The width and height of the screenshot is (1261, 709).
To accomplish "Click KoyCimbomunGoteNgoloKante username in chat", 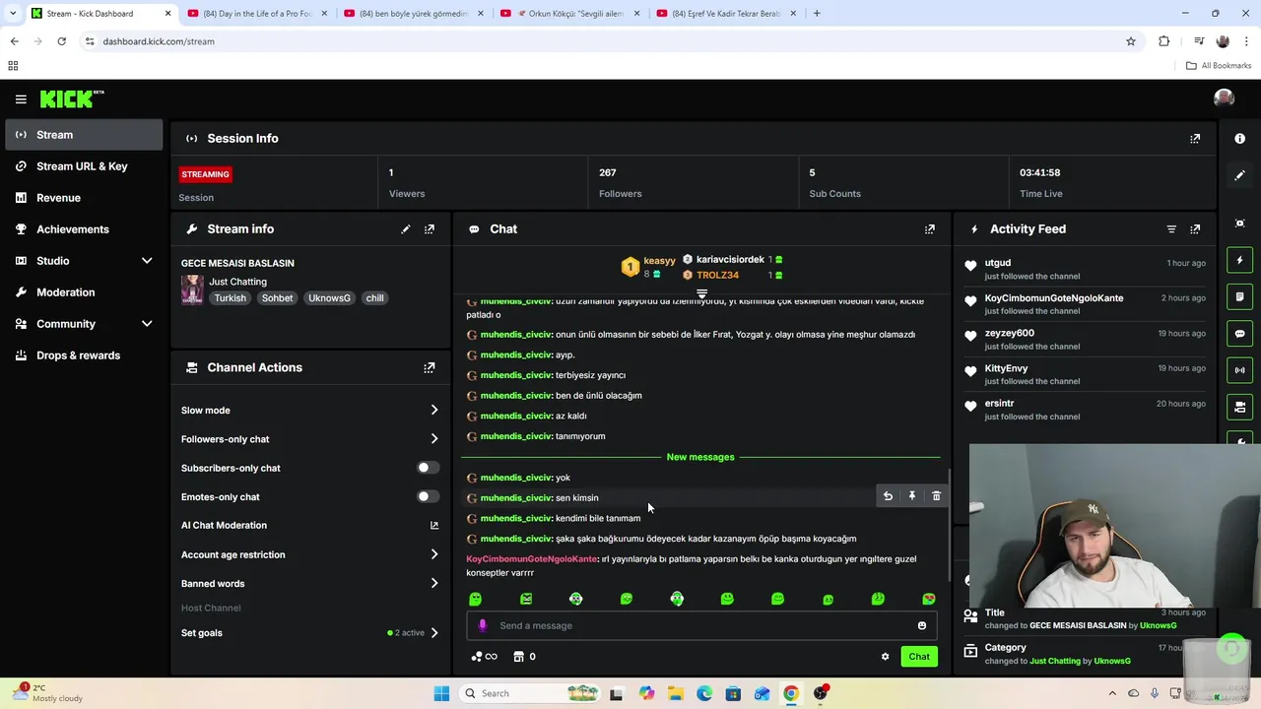I will click(x=532, y=559).
